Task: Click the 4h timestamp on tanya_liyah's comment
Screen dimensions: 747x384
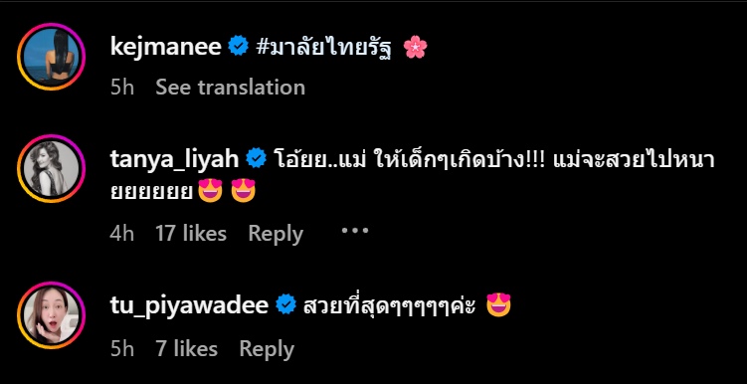Action: tap(122, 234)
